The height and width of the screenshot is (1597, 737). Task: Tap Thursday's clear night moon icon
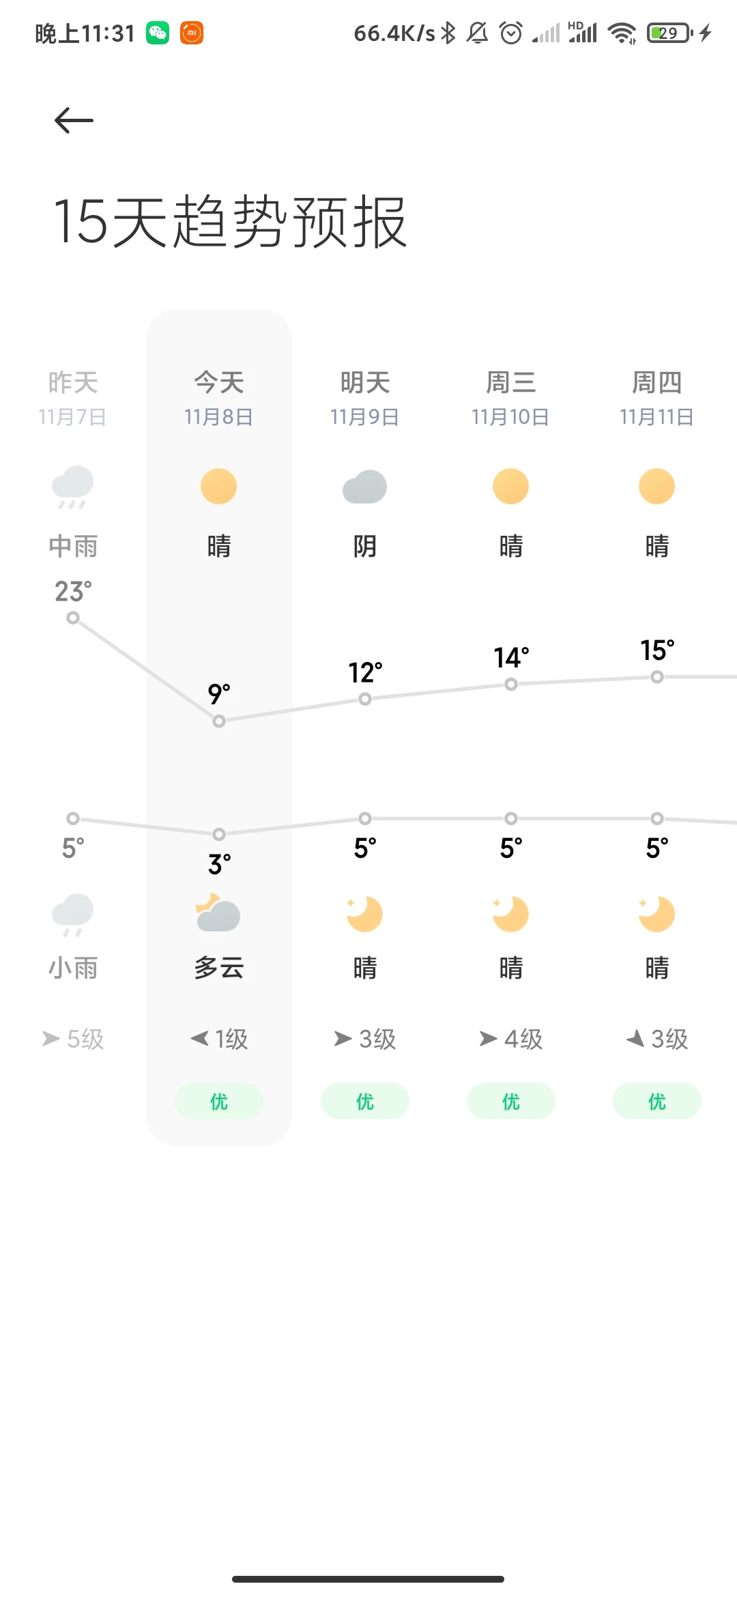coord(657,914)
